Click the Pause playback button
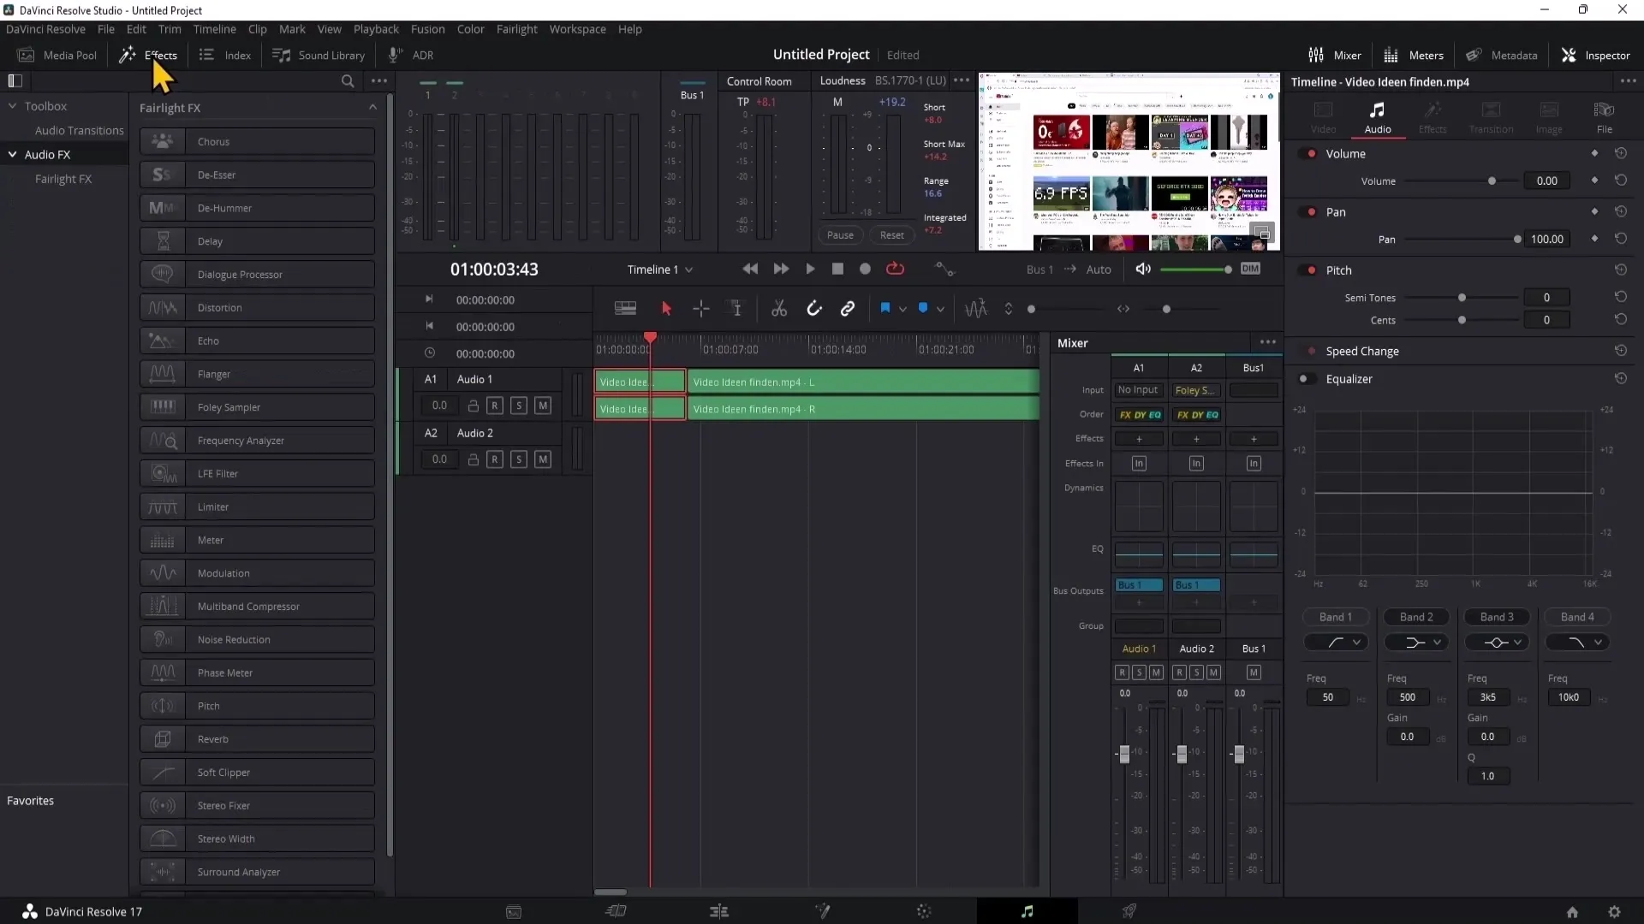 [840, 234]
